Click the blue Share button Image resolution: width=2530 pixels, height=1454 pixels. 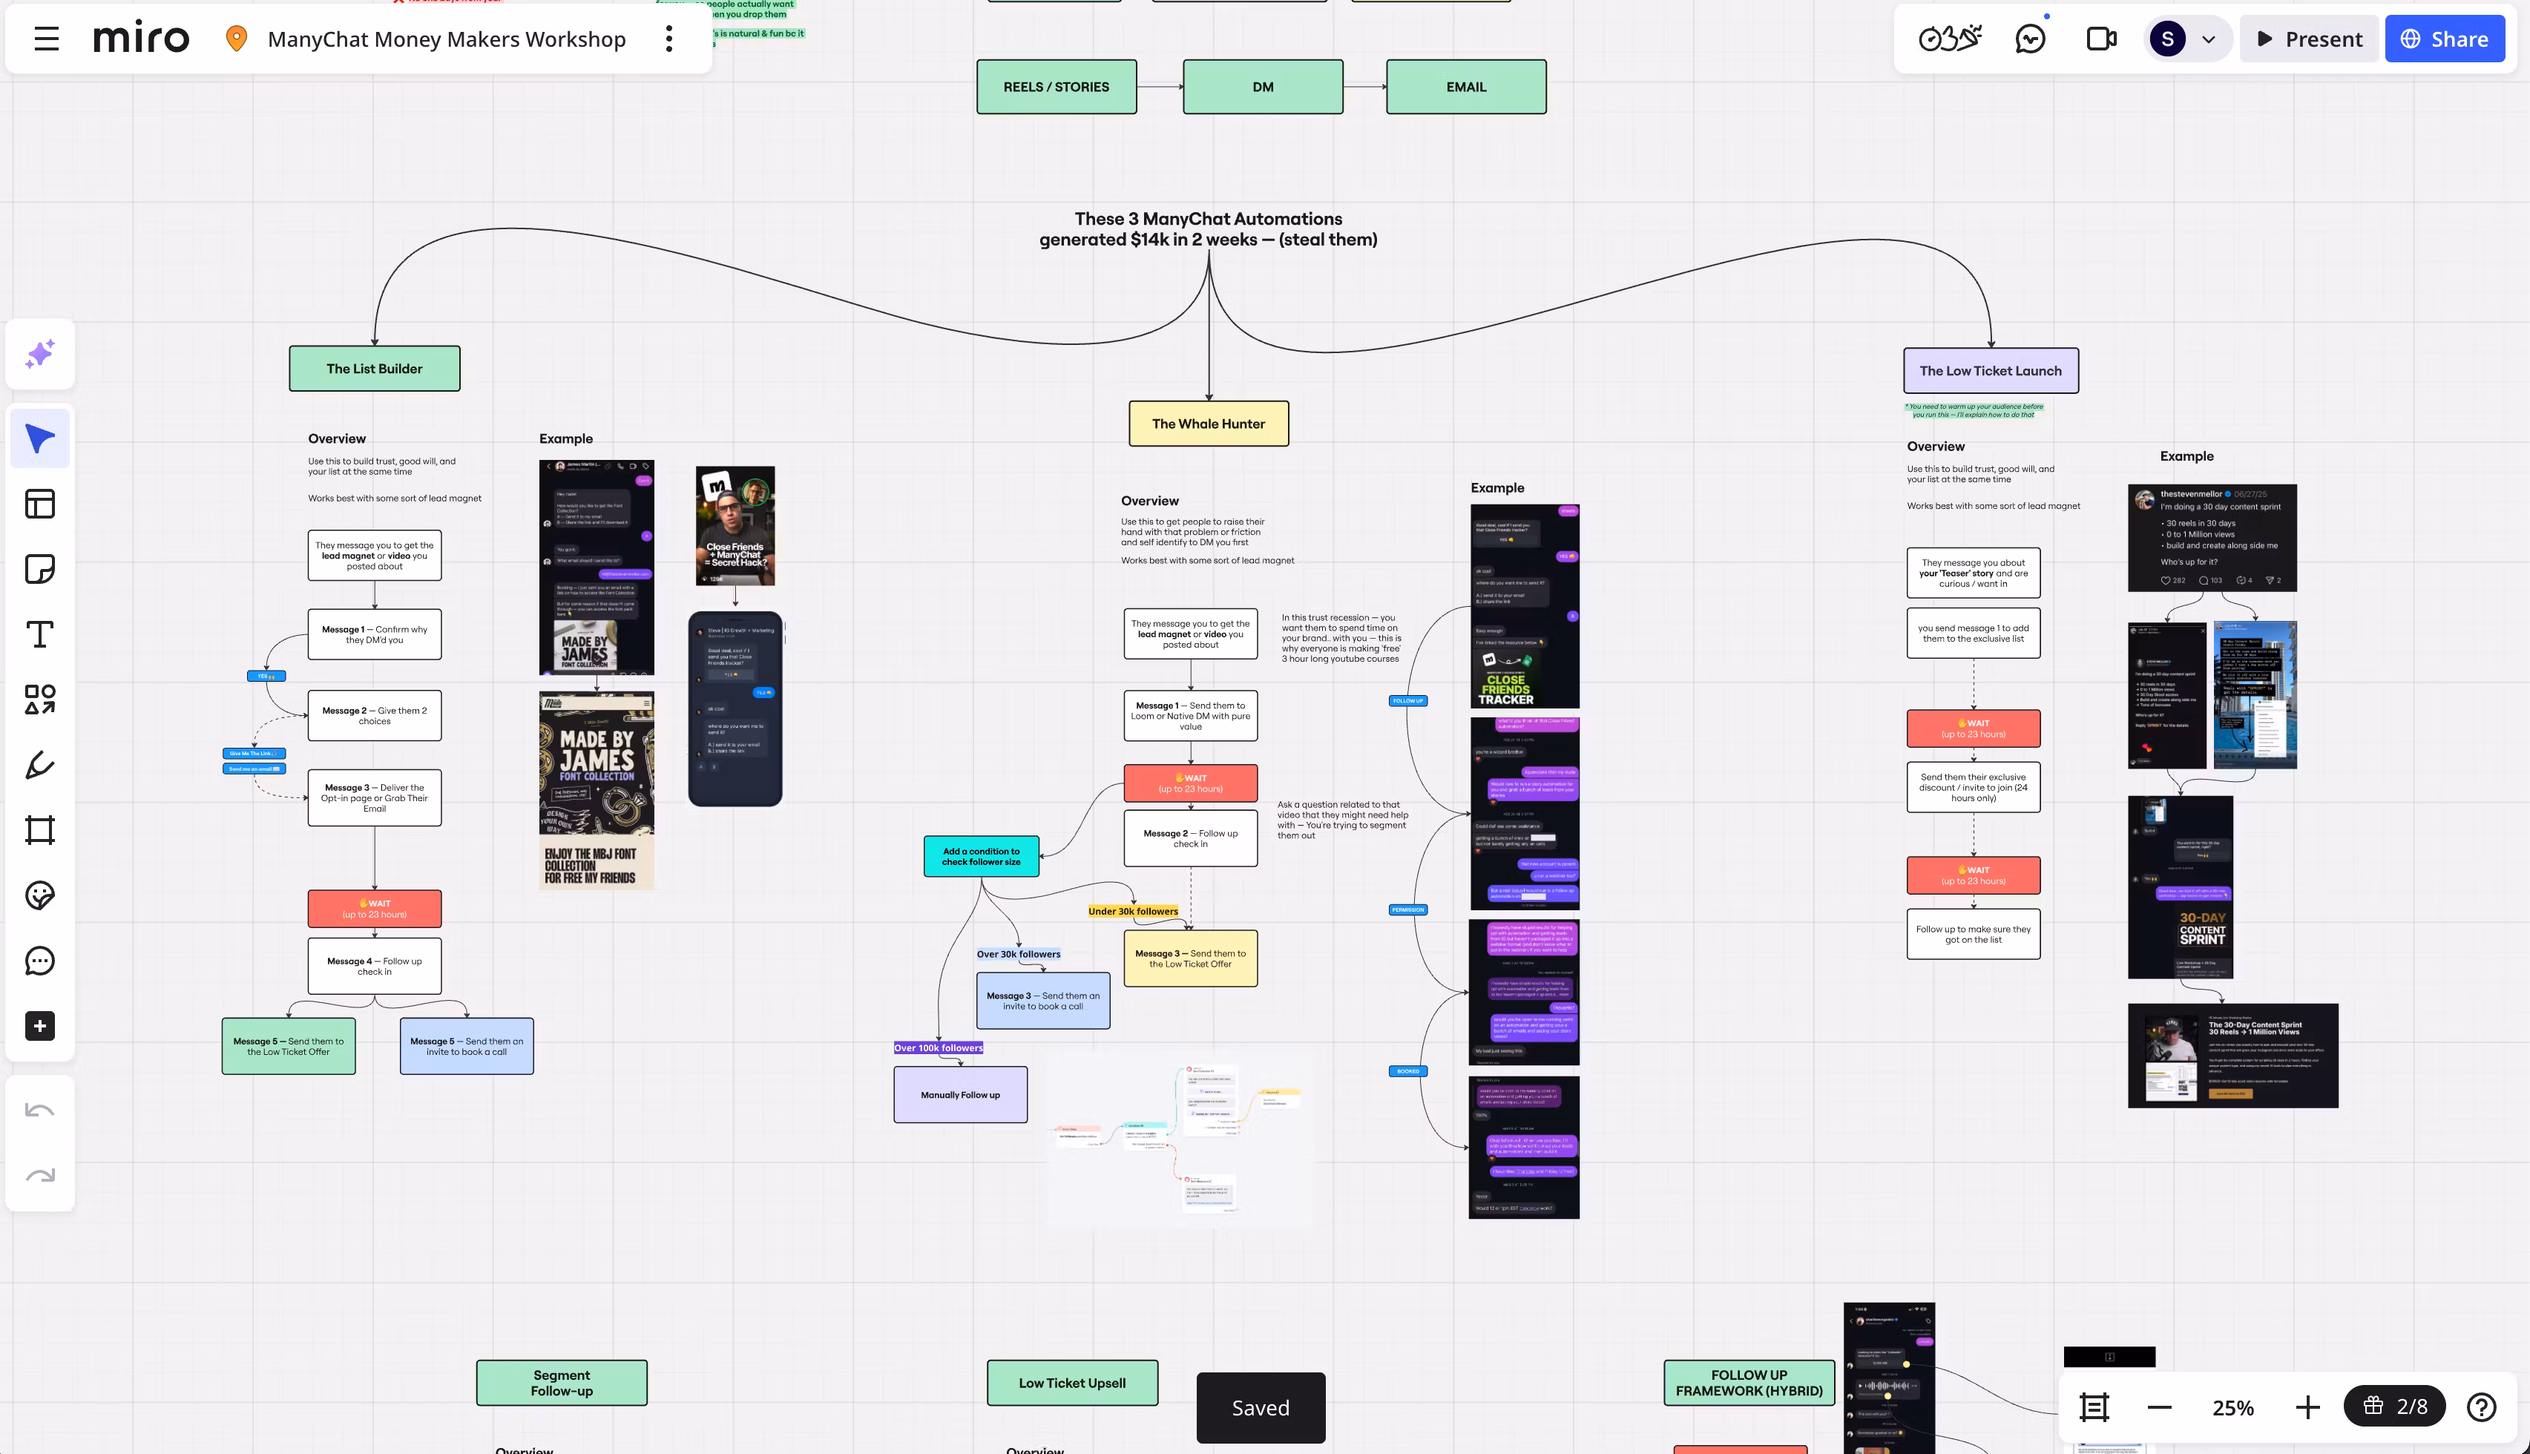tap(2444, 39)
